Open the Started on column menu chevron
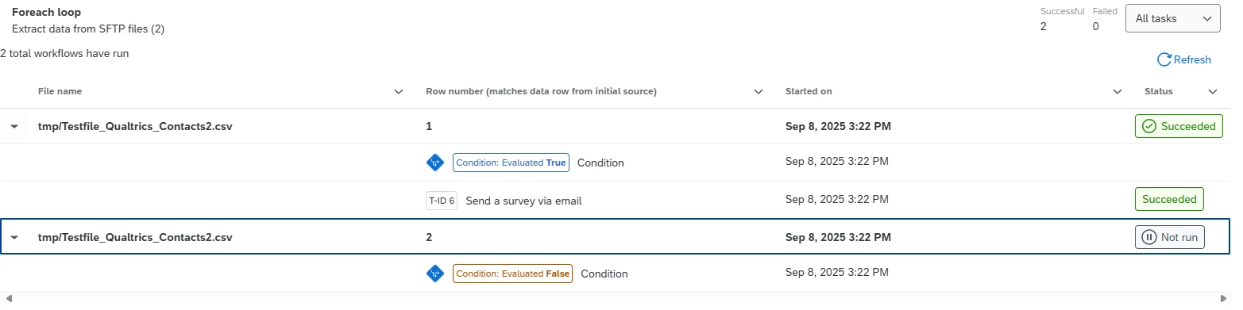 (x=1118, y=92)
